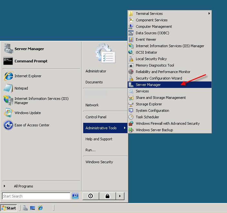Select Internet Information Services (IIS) Manager in Administrative Tools submenu
The height and width of the screenshot is (213, 227).
click(170, 46)
